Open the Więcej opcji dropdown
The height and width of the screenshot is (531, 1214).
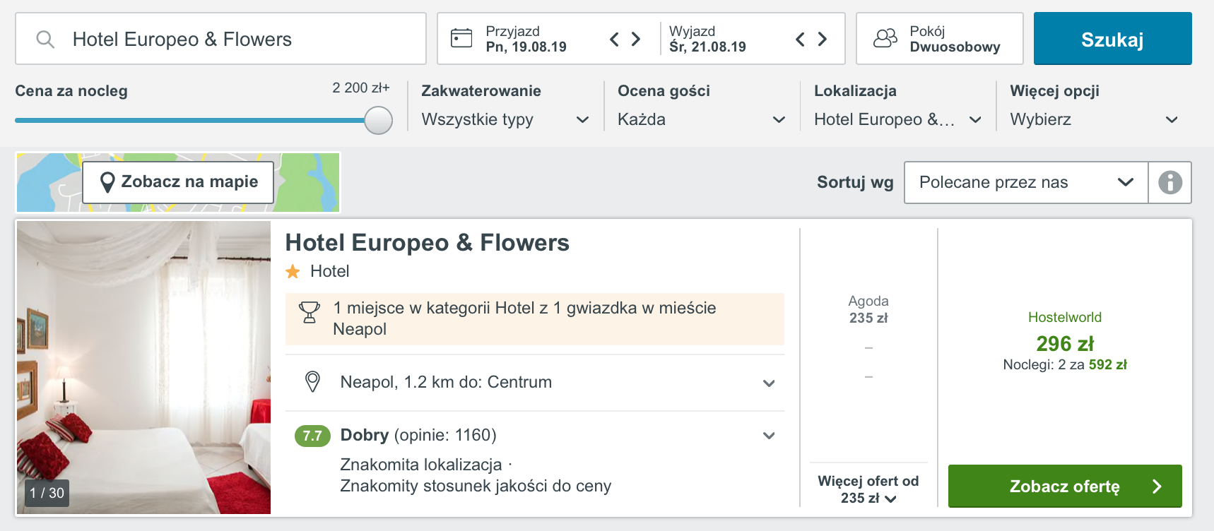1094,119
